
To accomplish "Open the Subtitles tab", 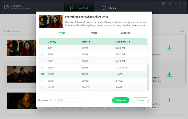I will 125,33.
